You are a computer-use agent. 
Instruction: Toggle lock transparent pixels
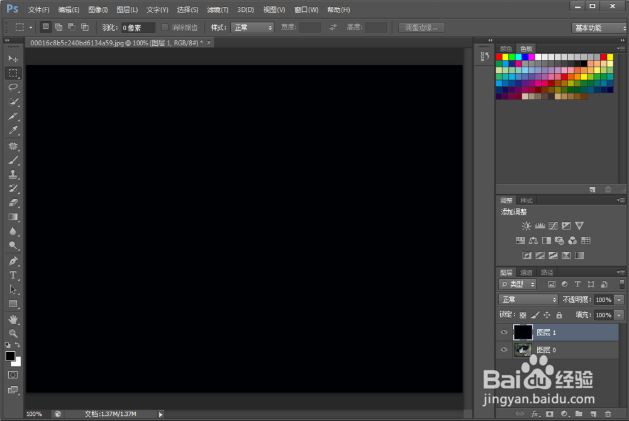523,315
